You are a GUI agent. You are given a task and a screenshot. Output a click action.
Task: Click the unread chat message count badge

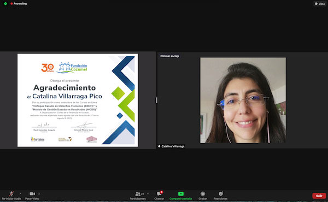[161, 192]
